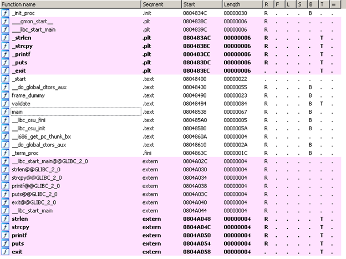Click the icon next to frame_dummy
The width and height of the screenshot is (346, 259).
click(5, 95)
